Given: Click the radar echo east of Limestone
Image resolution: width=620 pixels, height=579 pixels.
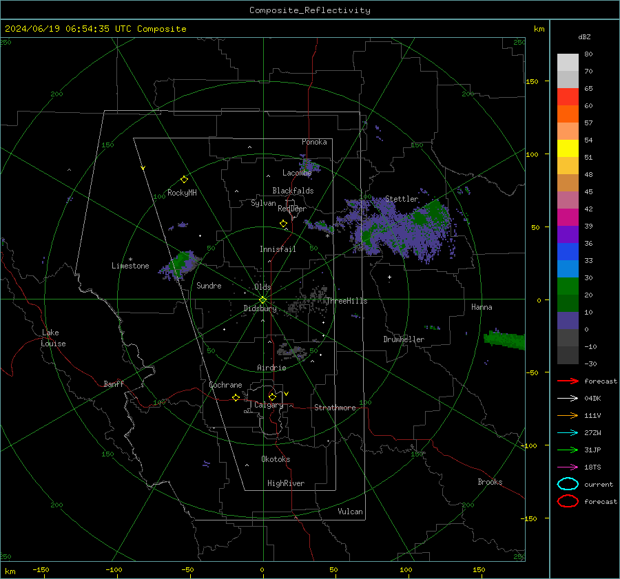Looking at the screenshot, I should coord(180,265).
